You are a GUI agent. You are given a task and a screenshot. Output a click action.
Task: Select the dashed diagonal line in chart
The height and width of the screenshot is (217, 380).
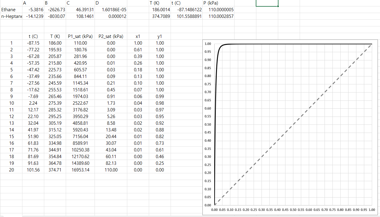click(293, 125)
